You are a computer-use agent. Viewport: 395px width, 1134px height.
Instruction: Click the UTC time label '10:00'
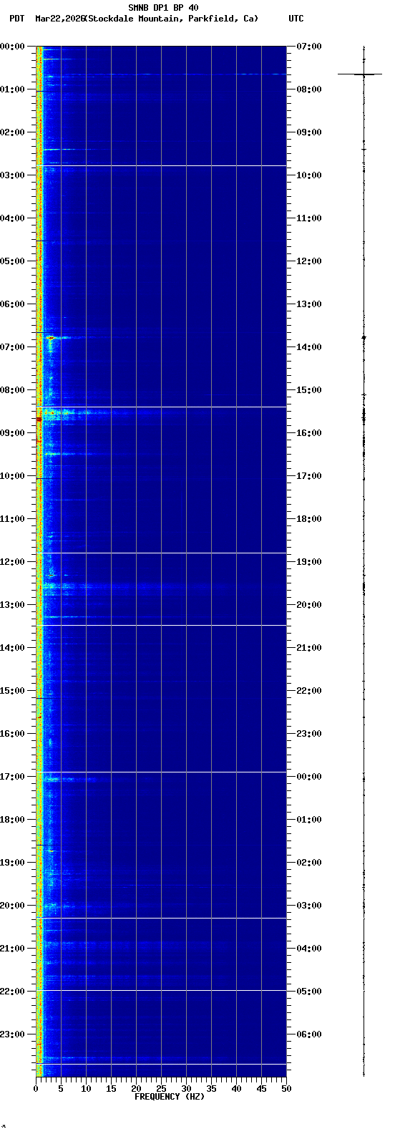click(x=309, y=175)
